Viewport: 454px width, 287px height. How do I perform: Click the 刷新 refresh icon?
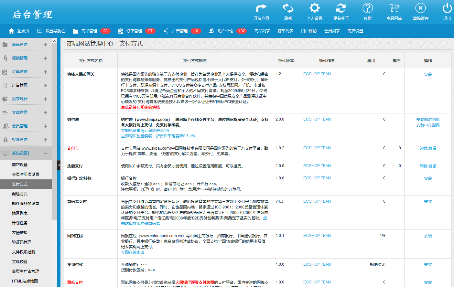(x=288, y=8)
